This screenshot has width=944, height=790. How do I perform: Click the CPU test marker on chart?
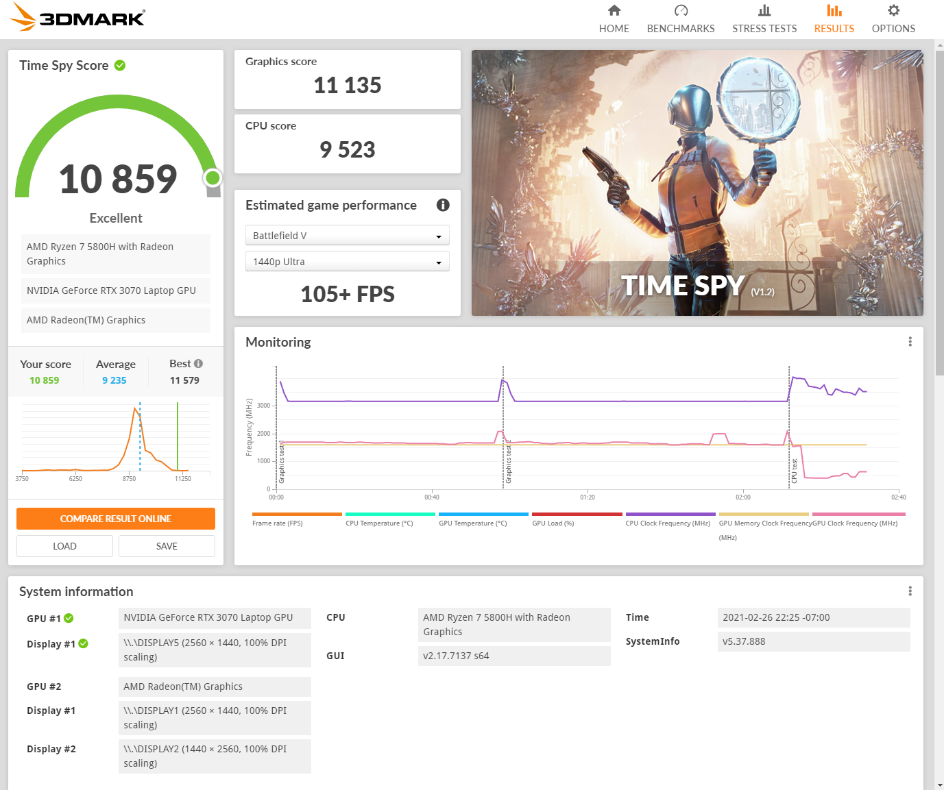click(x=794, y=471)
